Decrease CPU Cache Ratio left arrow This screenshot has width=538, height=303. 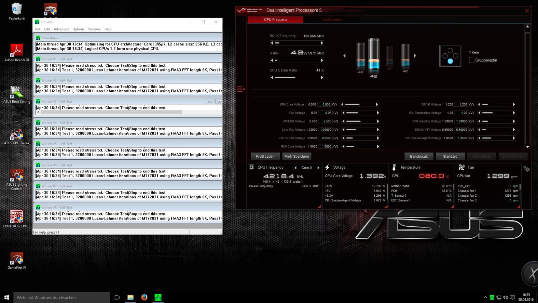point(272,78)
